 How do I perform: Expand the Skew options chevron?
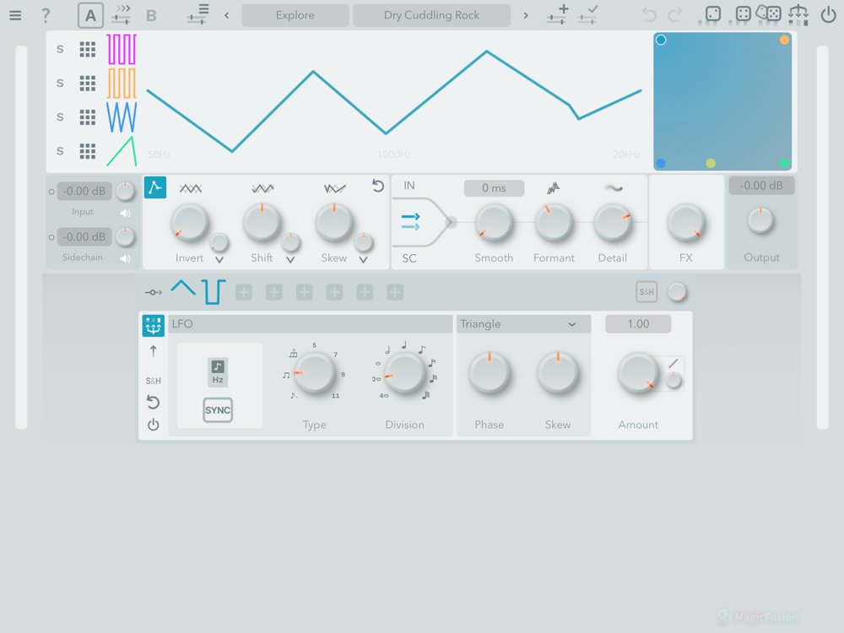[363, 260]
